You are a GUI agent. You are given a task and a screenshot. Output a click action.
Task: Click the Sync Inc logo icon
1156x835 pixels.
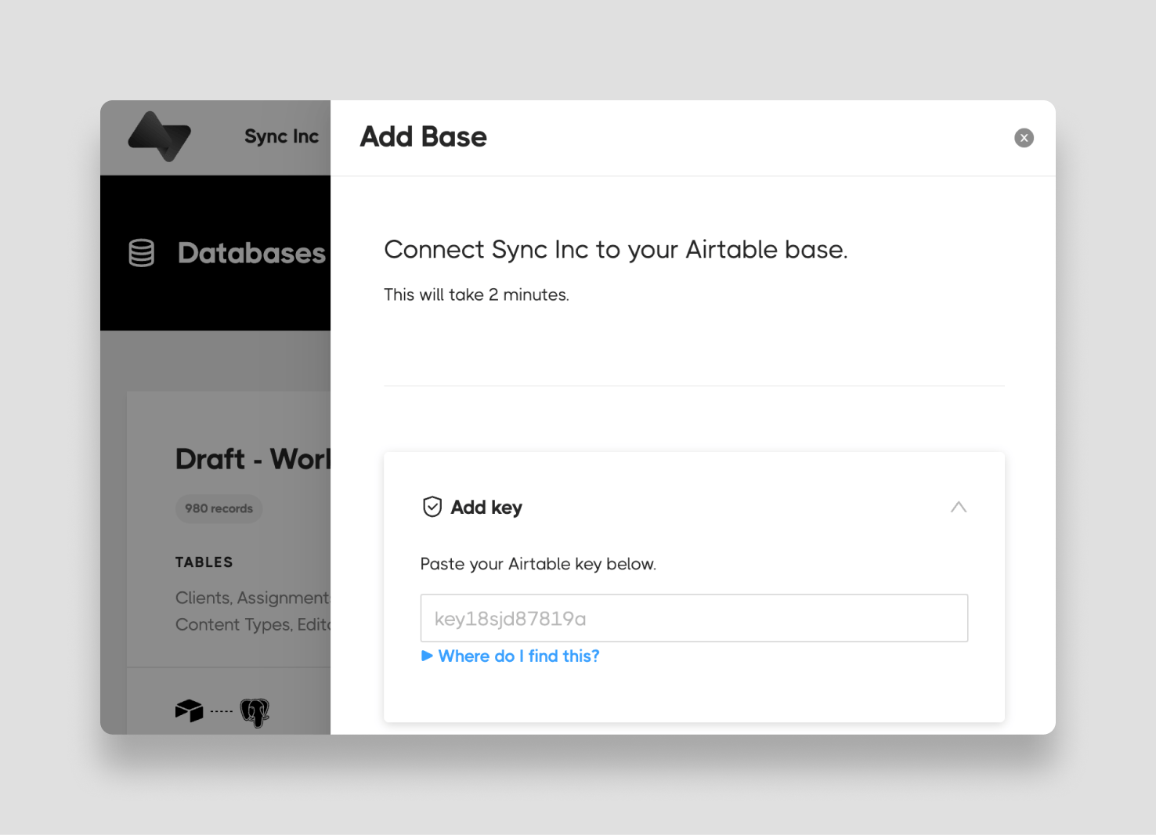coord(160,136)
